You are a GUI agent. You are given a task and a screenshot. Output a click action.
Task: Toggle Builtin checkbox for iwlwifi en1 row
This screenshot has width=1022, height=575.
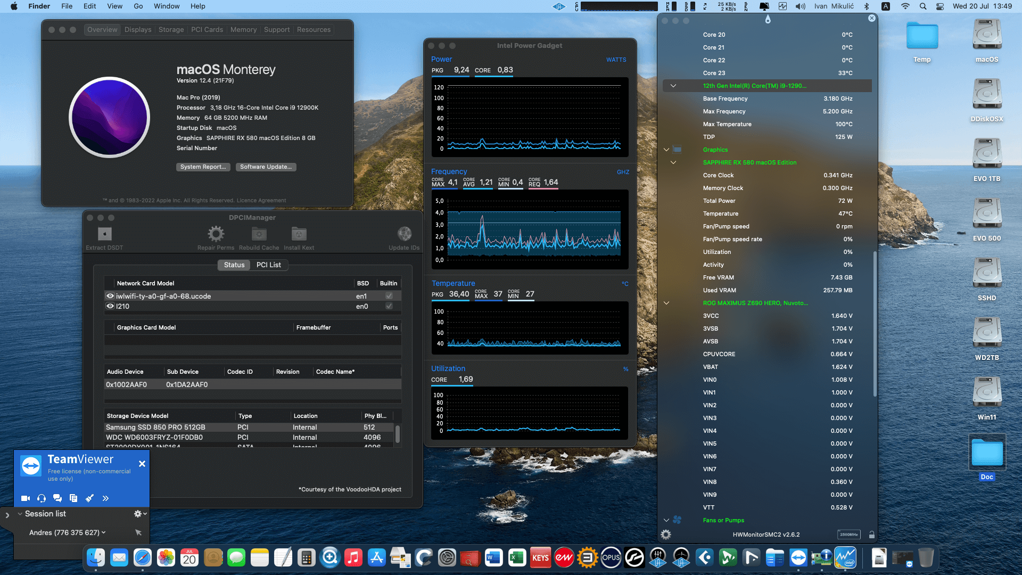tap(389, 296)
